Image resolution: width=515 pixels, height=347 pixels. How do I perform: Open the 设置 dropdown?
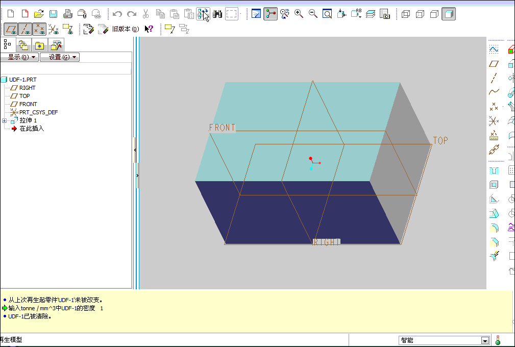click(60, 57)
